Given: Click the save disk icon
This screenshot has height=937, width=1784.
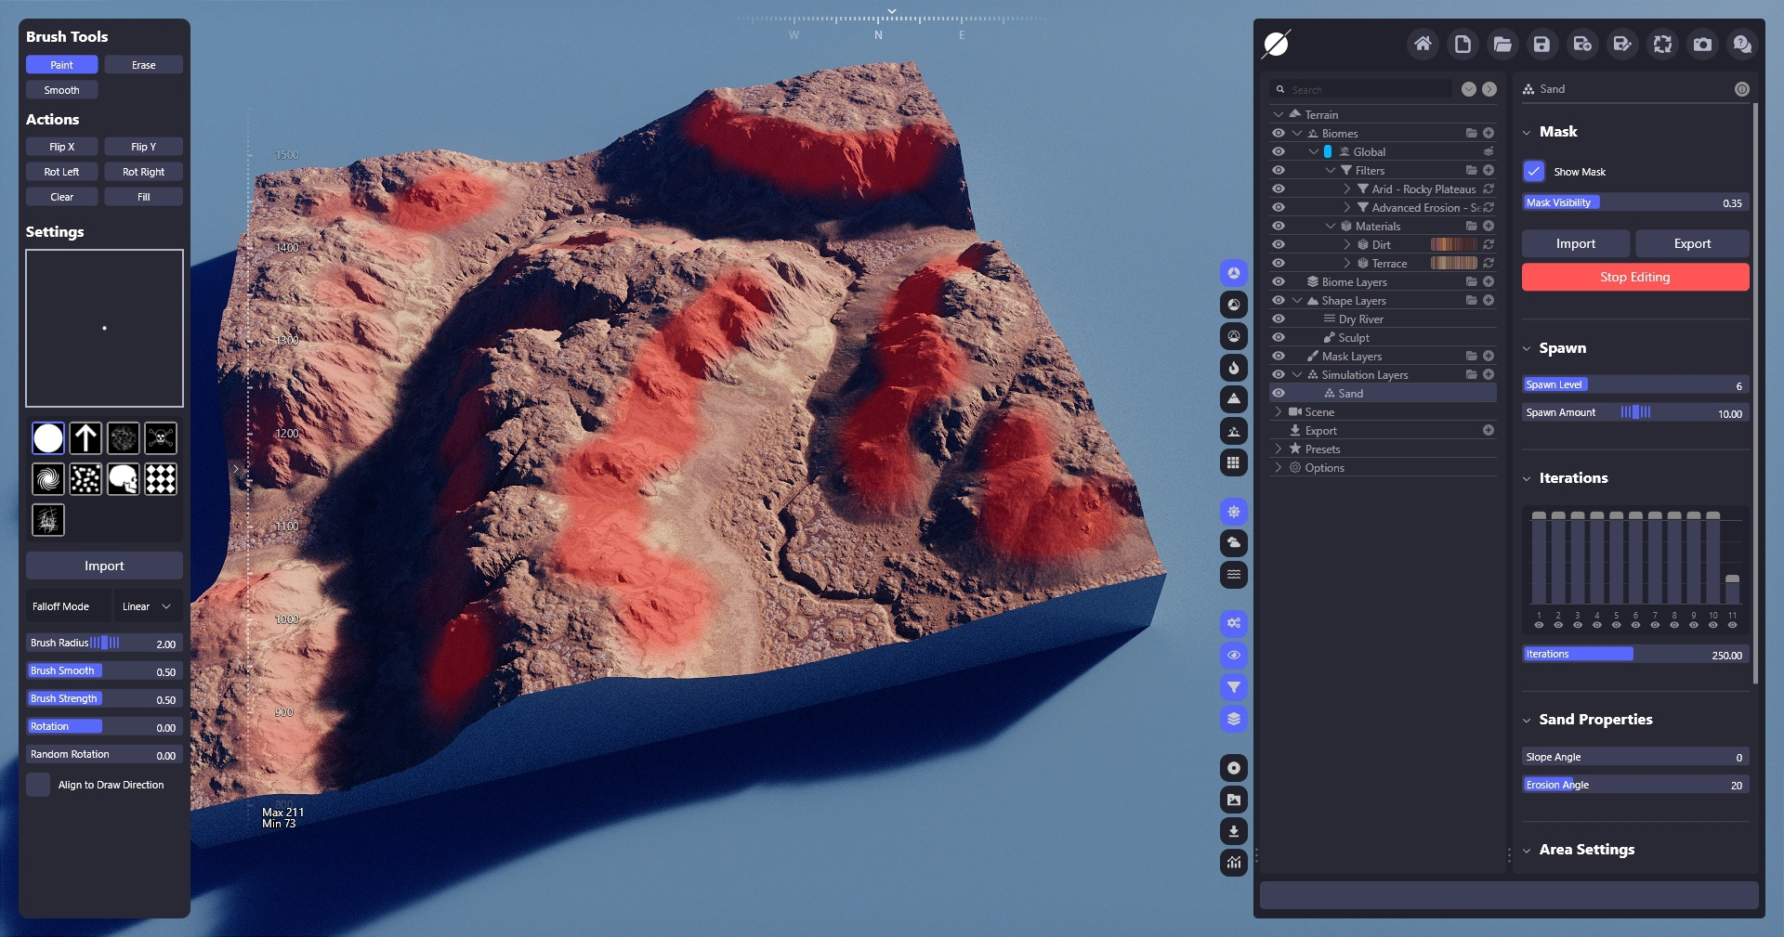Looking at the screenshot, I should (1541, 44).
